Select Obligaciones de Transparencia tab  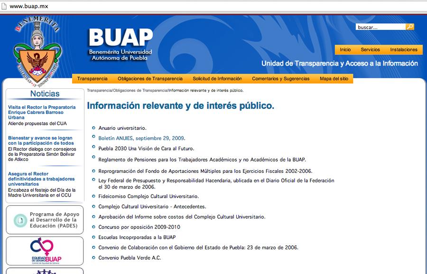(x=150, y=78)
